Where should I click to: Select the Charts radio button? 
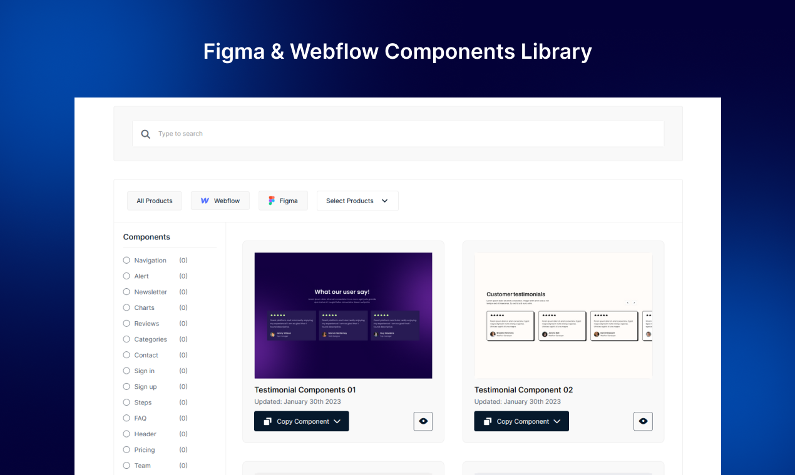[126, 307]
